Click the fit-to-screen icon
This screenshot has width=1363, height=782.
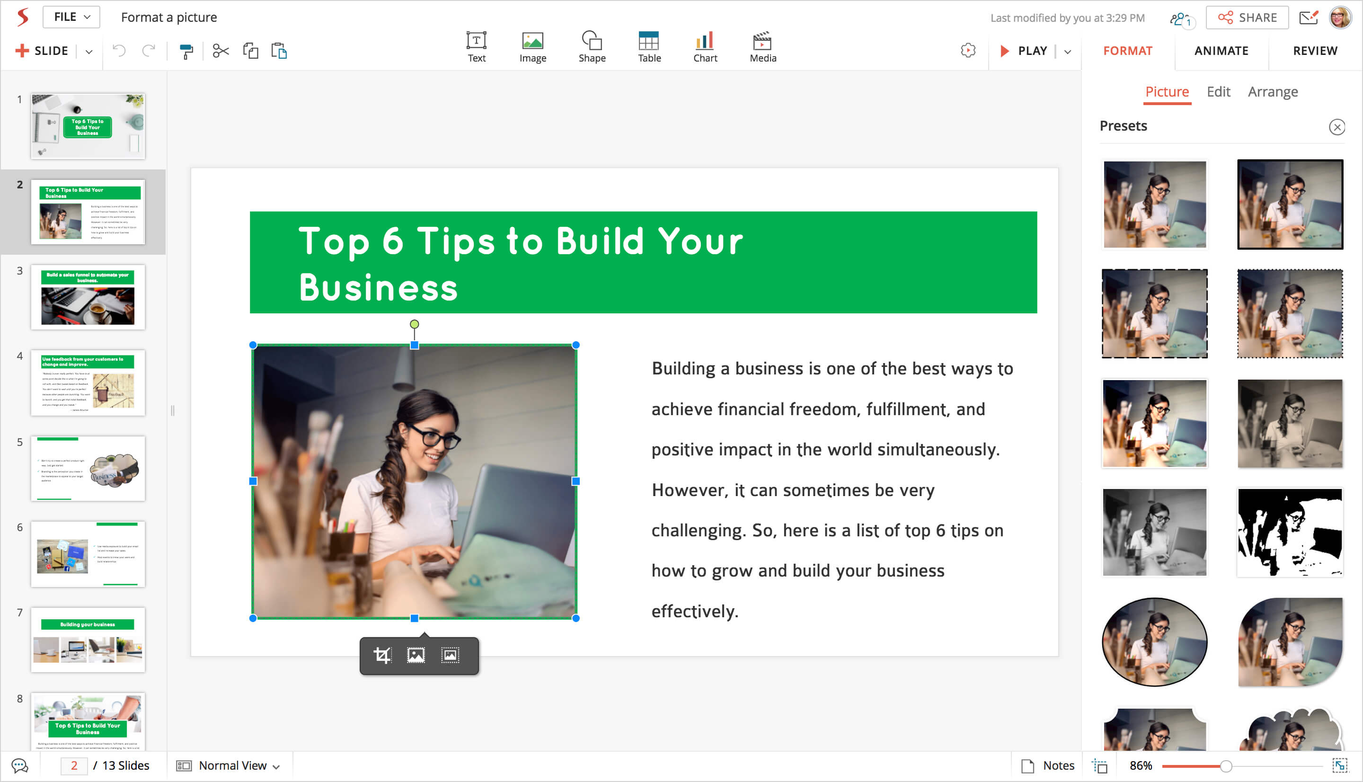[x=1340, y=765]
